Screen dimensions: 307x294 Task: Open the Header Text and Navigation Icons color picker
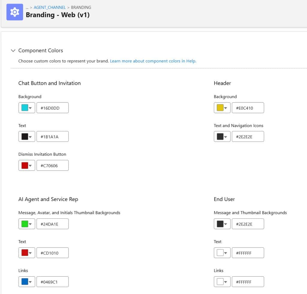(222, 137)
